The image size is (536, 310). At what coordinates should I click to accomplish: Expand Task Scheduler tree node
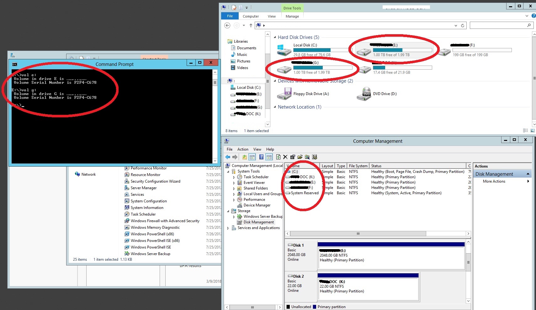pyautogui.click(x=234, y=177)
